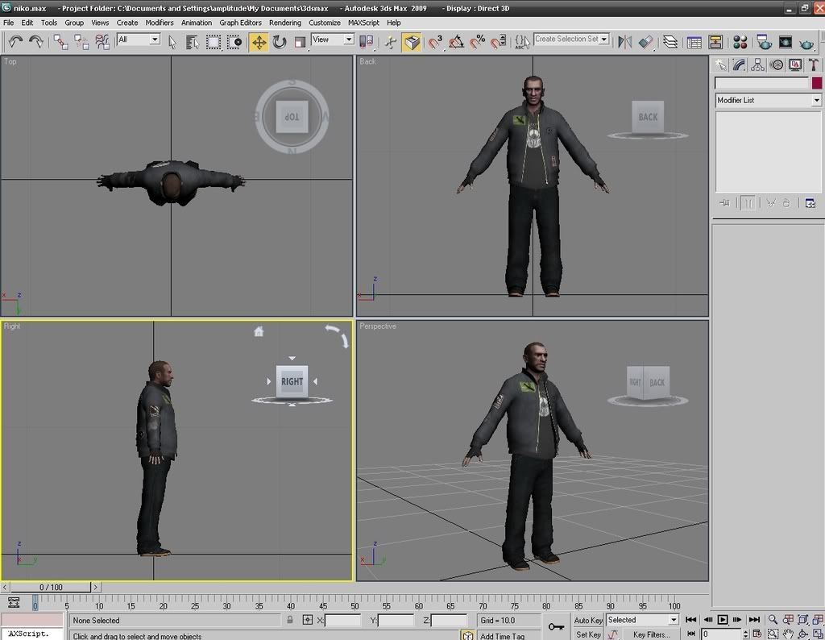Click the object color swatch
Screen dimensions: 825x640
[816, 83]
